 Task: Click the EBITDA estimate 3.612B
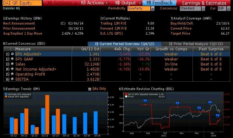point(93,79)
